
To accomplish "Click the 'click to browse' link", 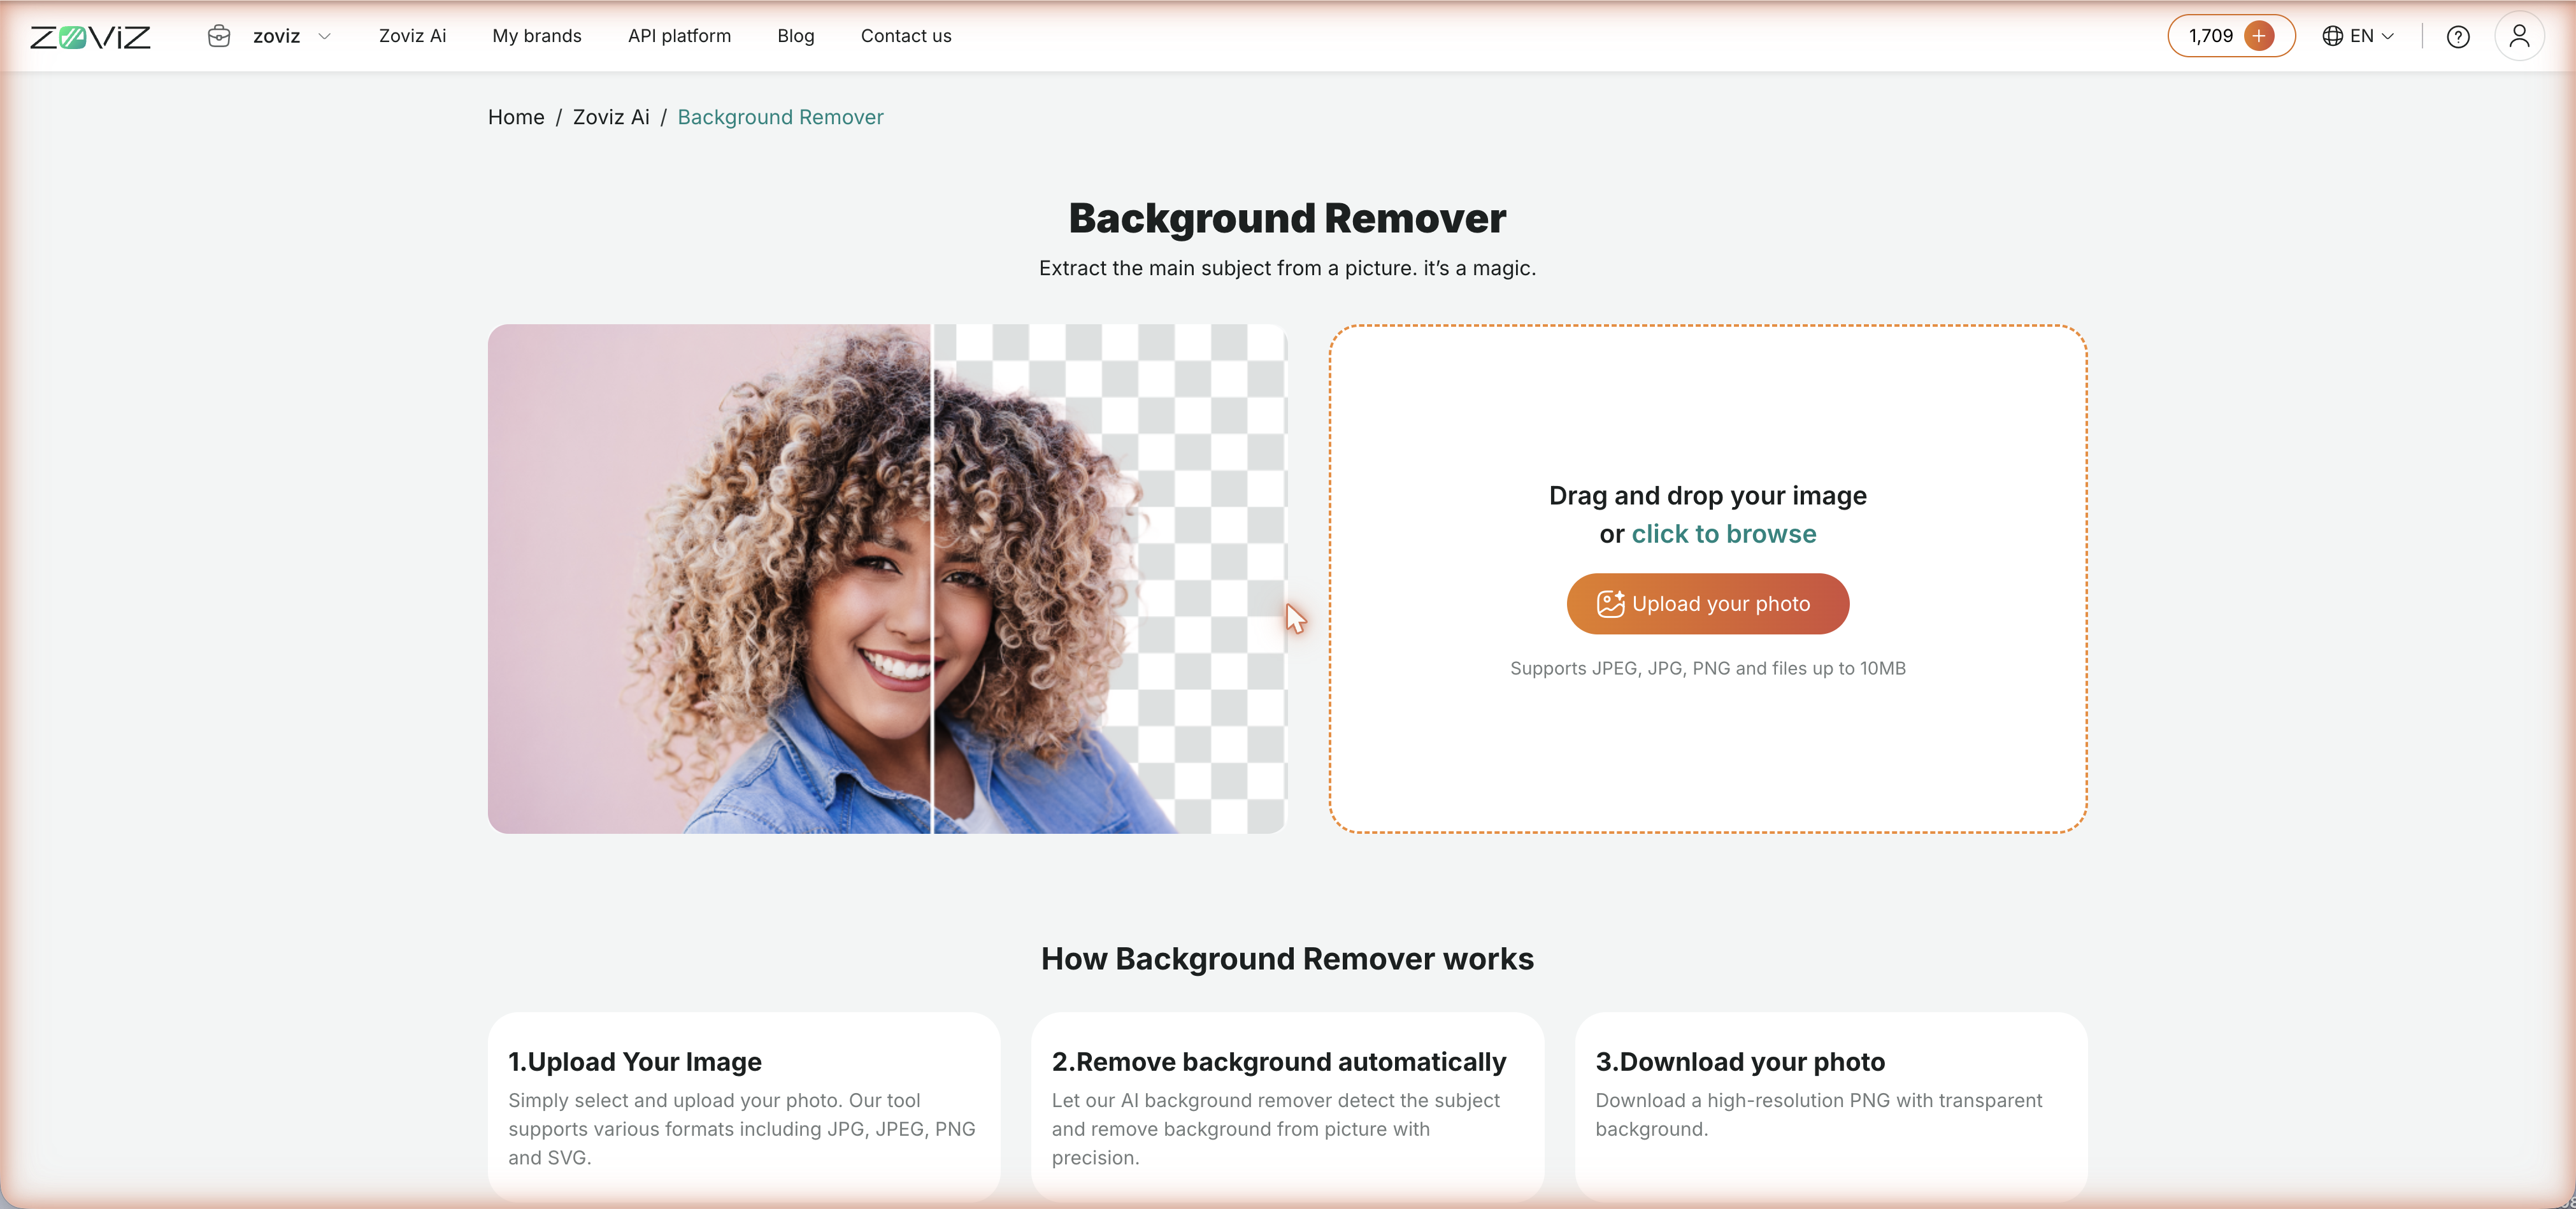I will tap(1724, 534).
